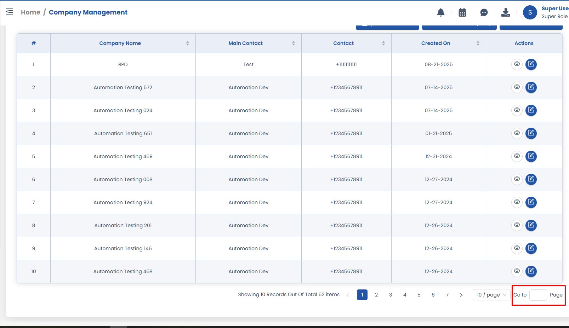The width and height of the screenshot is (569, 328).
Task: Go to the Home breadcrumb
Action: (30, 12)
